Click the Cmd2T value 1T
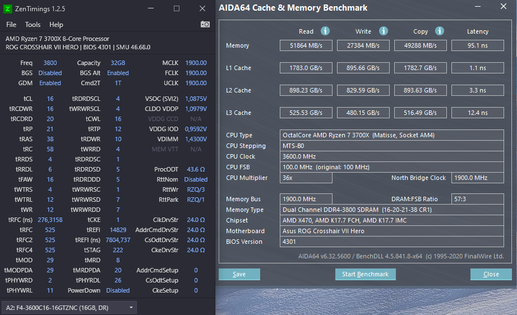Screen dimensions: 517x315 click(x=118, y=83)
